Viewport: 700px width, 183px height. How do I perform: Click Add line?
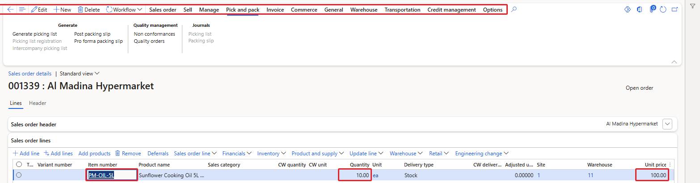click(26, 154)
